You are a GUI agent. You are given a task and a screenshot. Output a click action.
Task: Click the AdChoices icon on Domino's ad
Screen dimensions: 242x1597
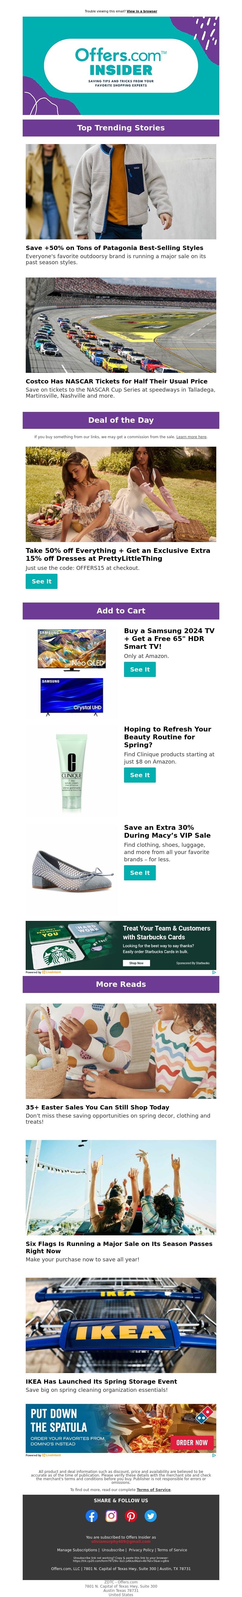tap(214, 1455)
